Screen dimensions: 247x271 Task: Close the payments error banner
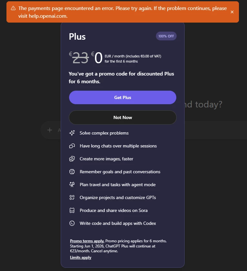(232, 12)
